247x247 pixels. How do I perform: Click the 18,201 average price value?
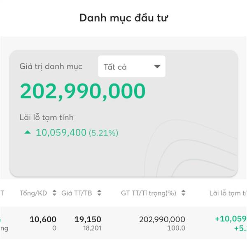[x=92, y=228]
